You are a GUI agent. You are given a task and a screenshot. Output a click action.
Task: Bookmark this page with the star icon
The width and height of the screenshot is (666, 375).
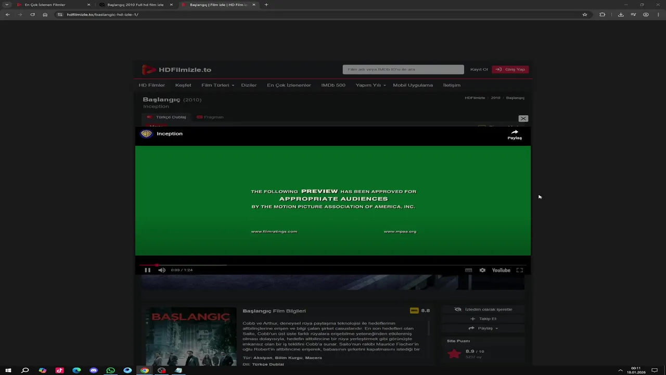[x=585, y=15]
